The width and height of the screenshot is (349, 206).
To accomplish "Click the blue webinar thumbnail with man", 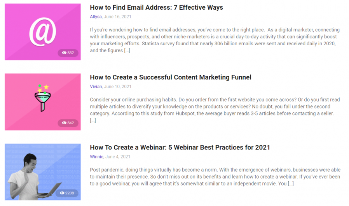I will [x=42, y=172].
